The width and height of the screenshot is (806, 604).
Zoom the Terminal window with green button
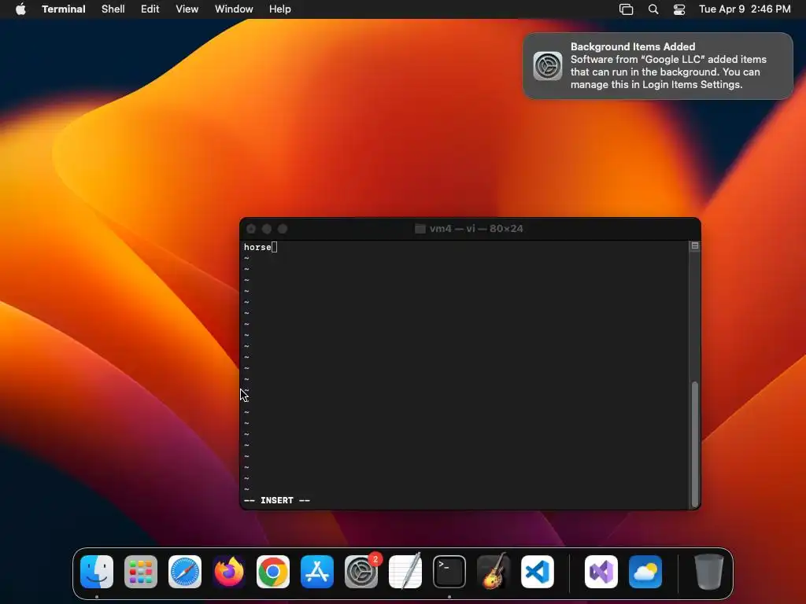coord(283,229)
